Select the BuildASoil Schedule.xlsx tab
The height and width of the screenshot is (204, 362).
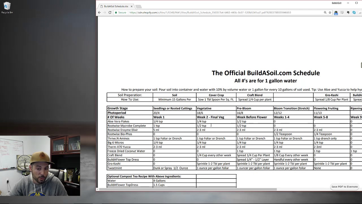[x=116, y=6]
